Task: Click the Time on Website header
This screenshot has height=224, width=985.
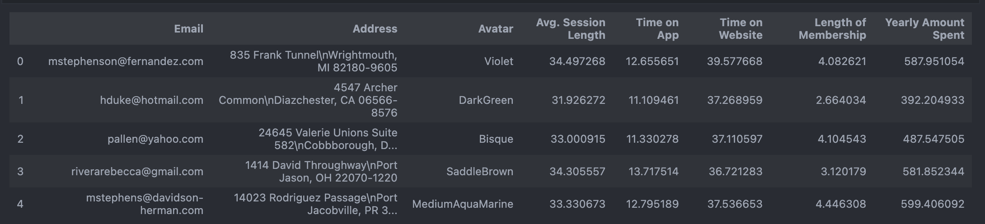Action: click(x=741, y=29)
